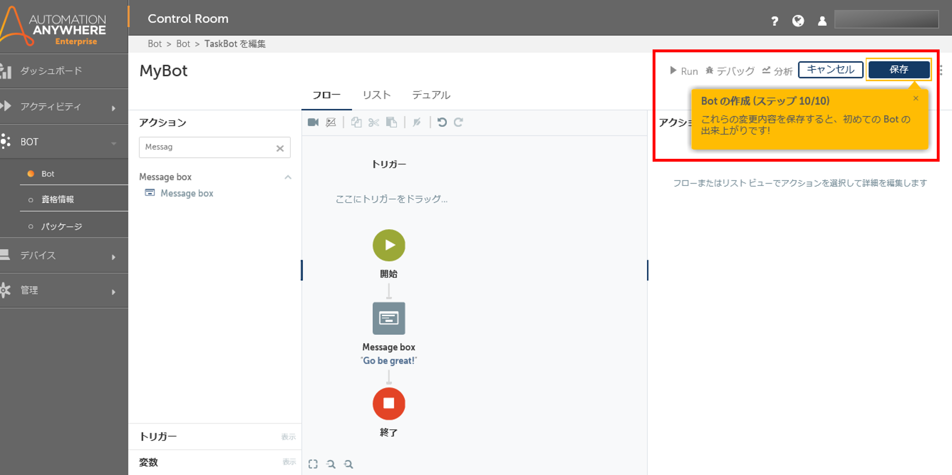The width and height of the screenshot is (952, 475).
Task: Click the Run button
Action: [x=684, y=71]
